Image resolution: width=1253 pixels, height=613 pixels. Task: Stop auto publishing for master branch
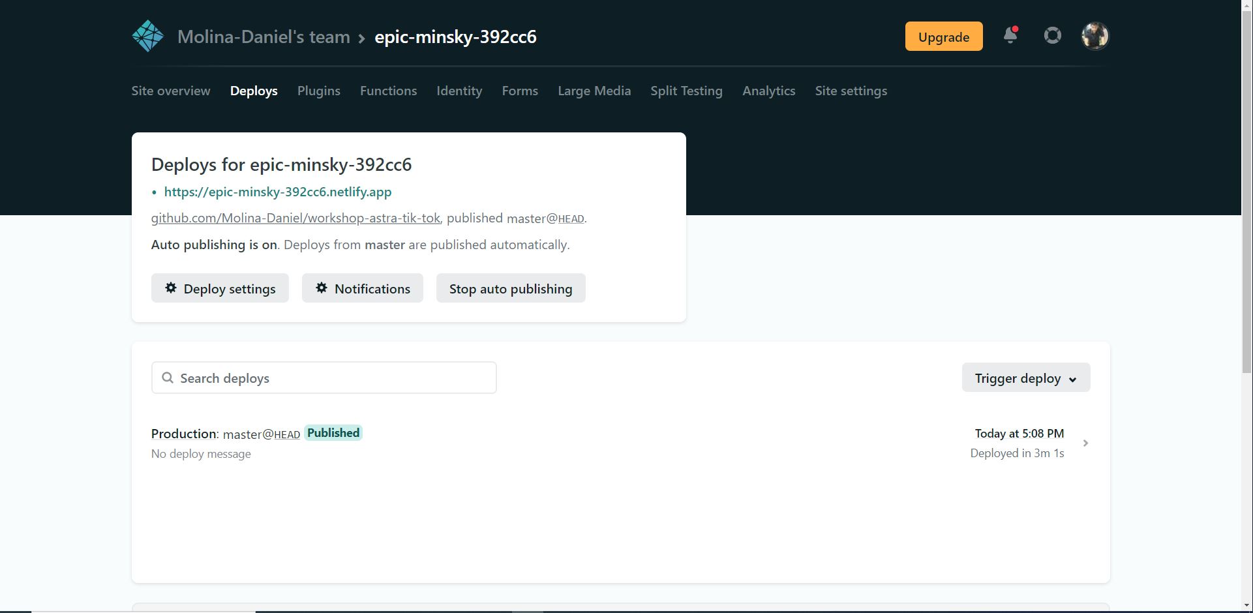(511, 288)
